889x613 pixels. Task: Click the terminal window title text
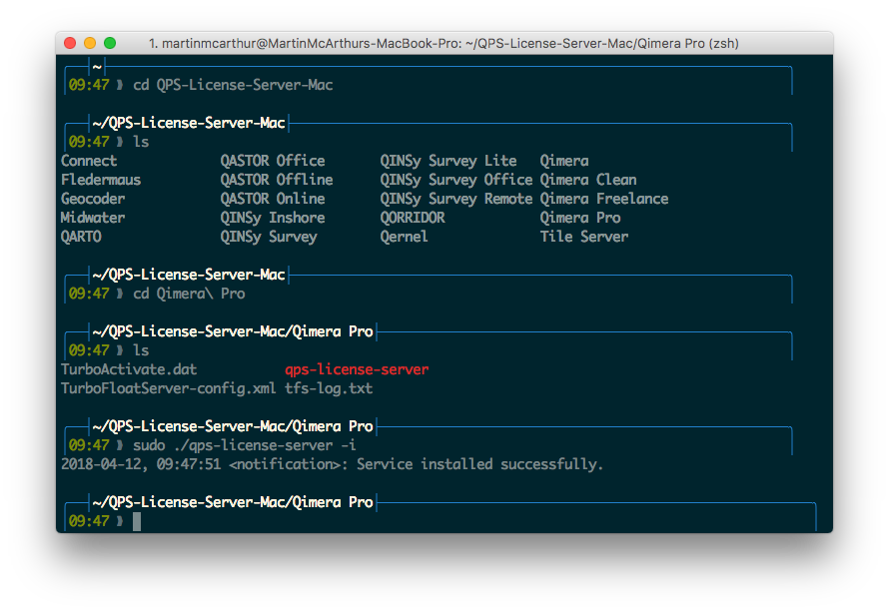click(x=443, y=44)
